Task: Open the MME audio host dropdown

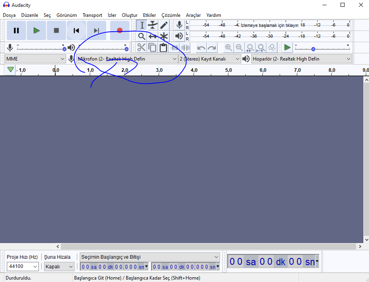Action: (35, 59)
